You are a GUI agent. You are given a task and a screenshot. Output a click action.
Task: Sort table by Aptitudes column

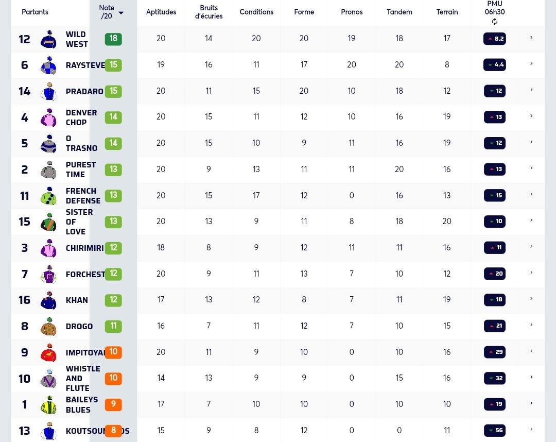pos(161,12)
